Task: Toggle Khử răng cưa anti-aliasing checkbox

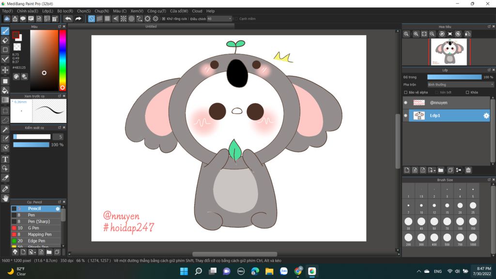Action: click(x=164, y=19)
